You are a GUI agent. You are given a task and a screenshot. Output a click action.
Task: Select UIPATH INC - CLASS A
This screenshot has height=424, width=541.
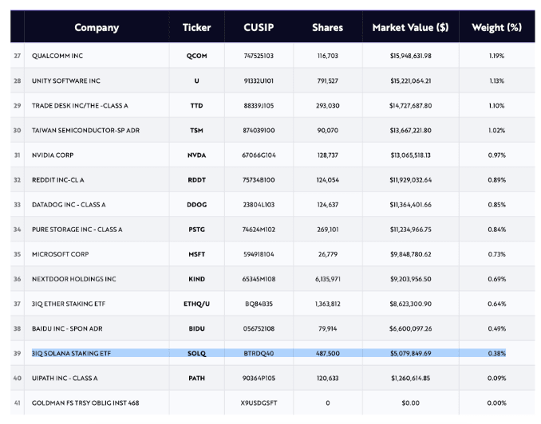(x=65, y=378)
